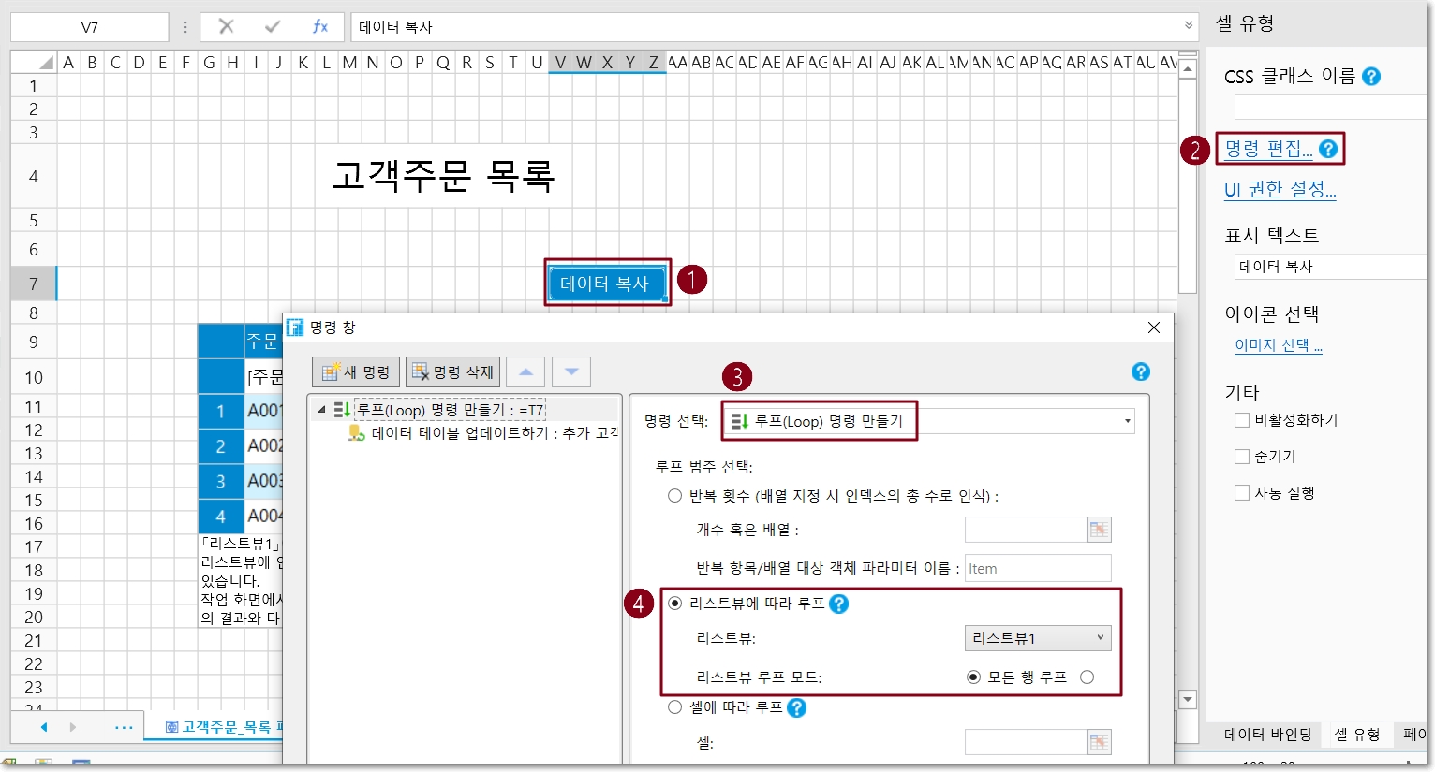
Task: Click the help icon next to 리스트뷰에 따라 루프
Action: (839, 604)
